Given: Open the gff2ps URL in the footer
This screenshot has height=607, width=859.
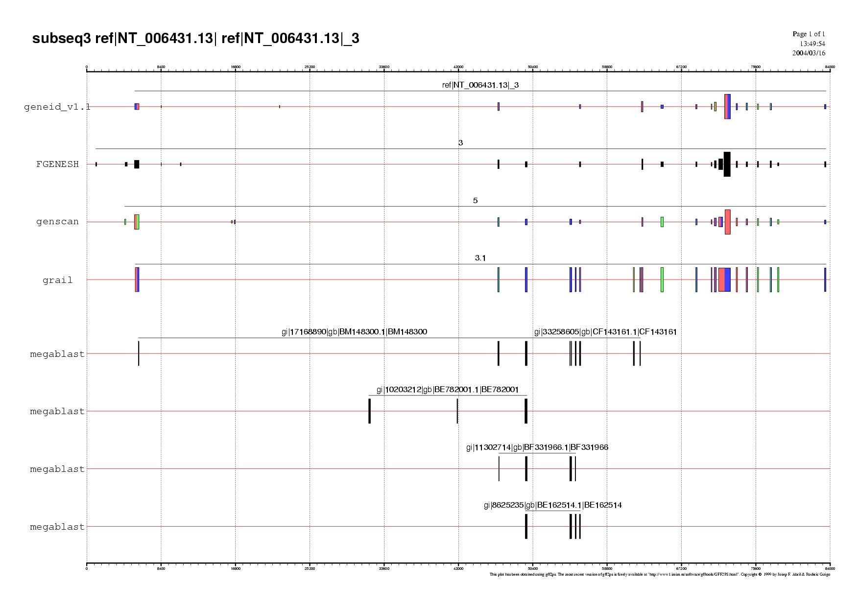Looking at the screenshot, I should pyautogui.click(x=693, y=575).
